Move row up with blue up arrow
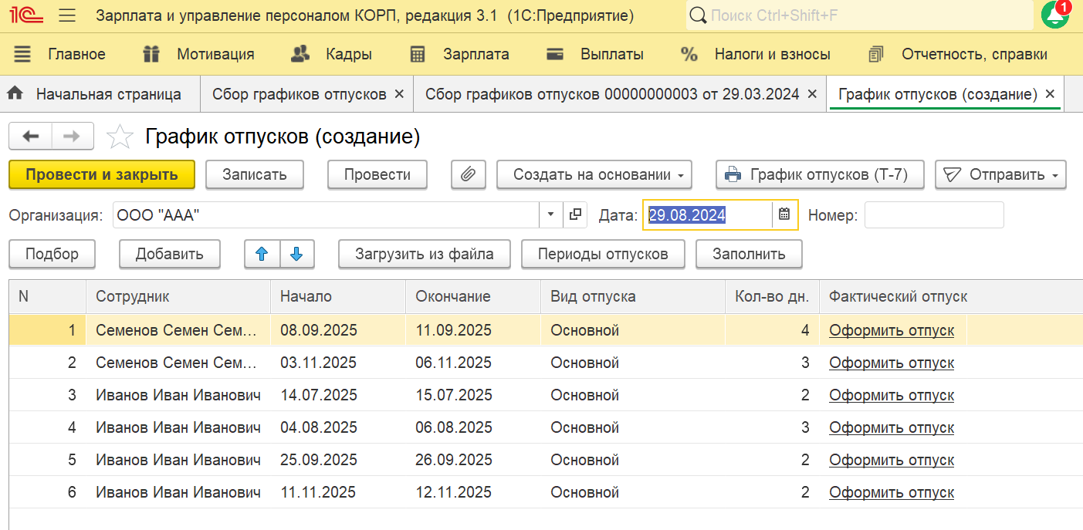The width and height of the screenshot is (1083, 530). 262,254
